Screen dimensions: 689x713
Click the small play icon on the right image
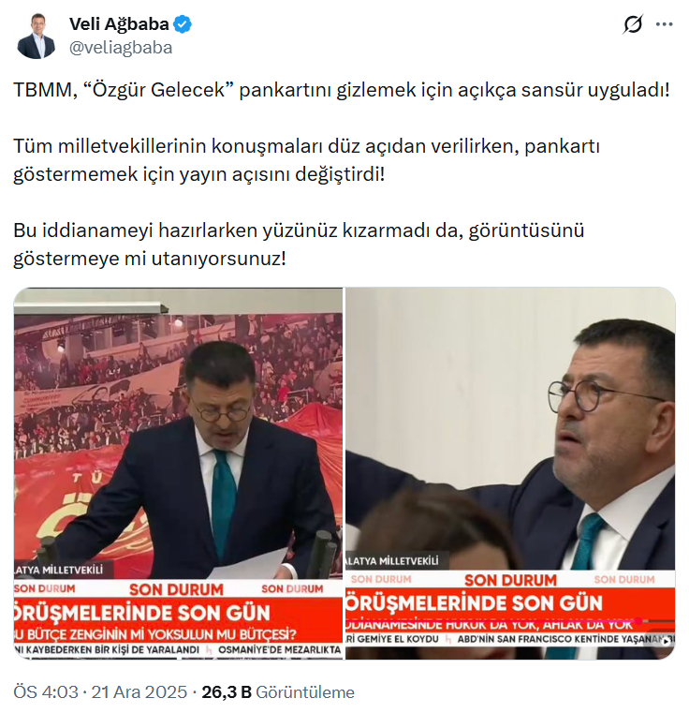pos(667,641)
